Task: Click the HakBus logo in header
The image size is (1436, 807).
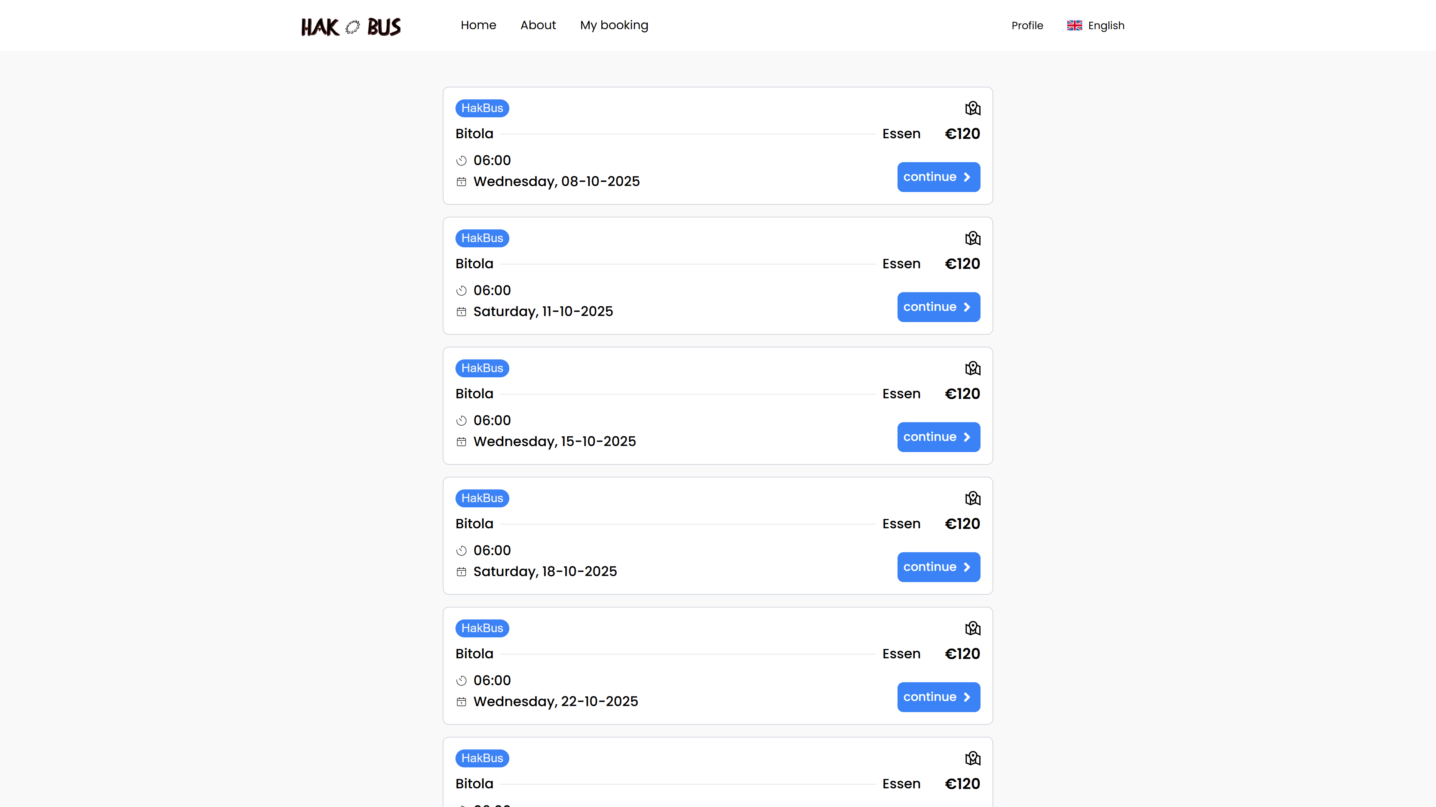Action: 351,26
